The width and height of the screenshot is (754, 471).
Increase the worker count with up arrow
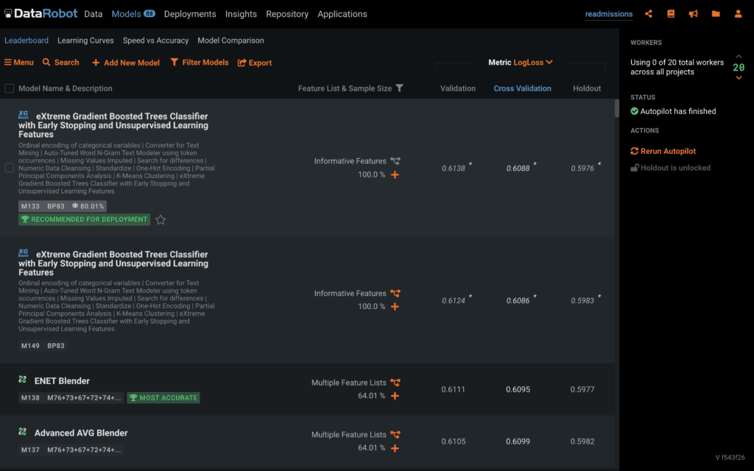(x=739, y=57)
